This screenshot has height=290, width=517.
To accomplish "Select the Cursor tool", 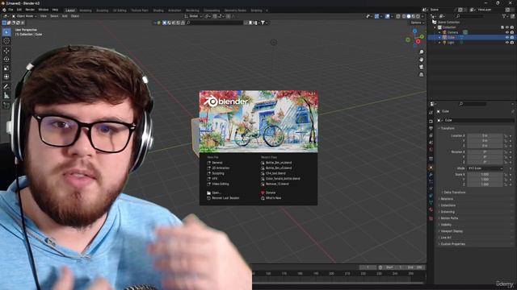I will click(6, 41).
